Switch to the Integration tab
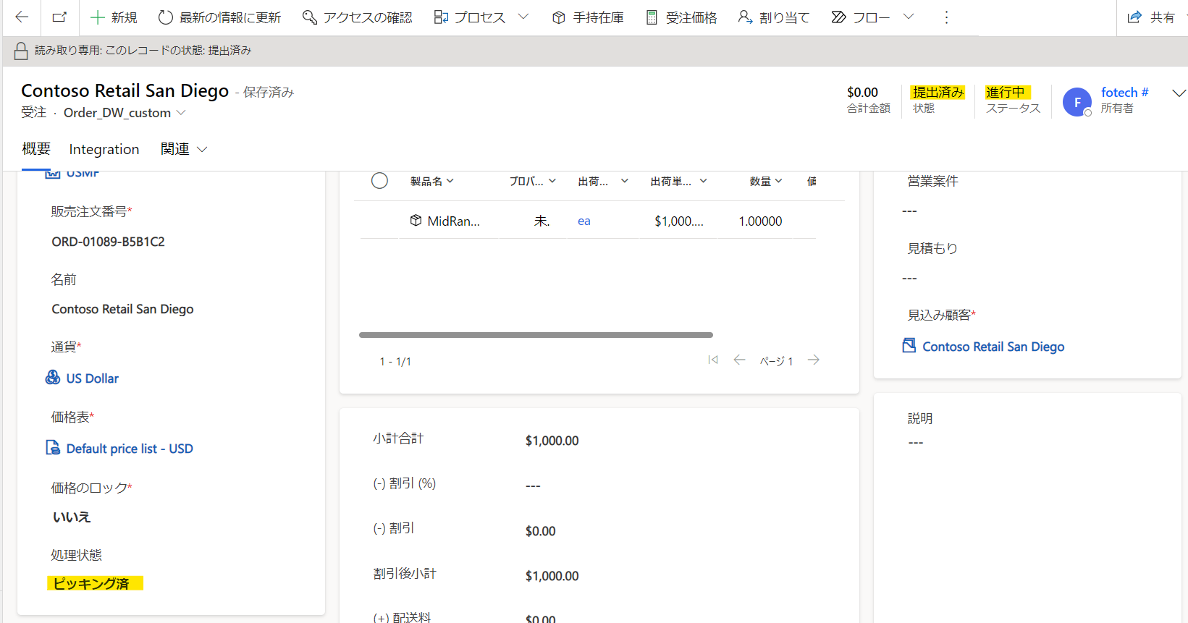The height and width of the screenshot is (623, 1188). (x=104, y=149)
